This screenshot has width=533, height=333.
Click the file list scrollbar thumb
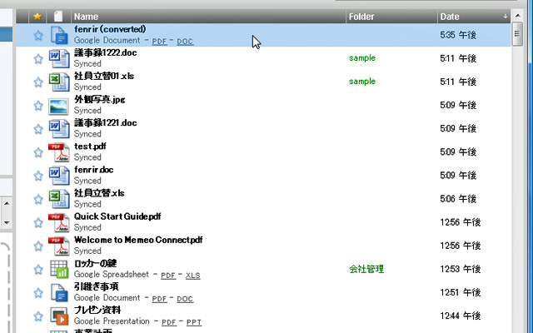[x=517, y=33]
